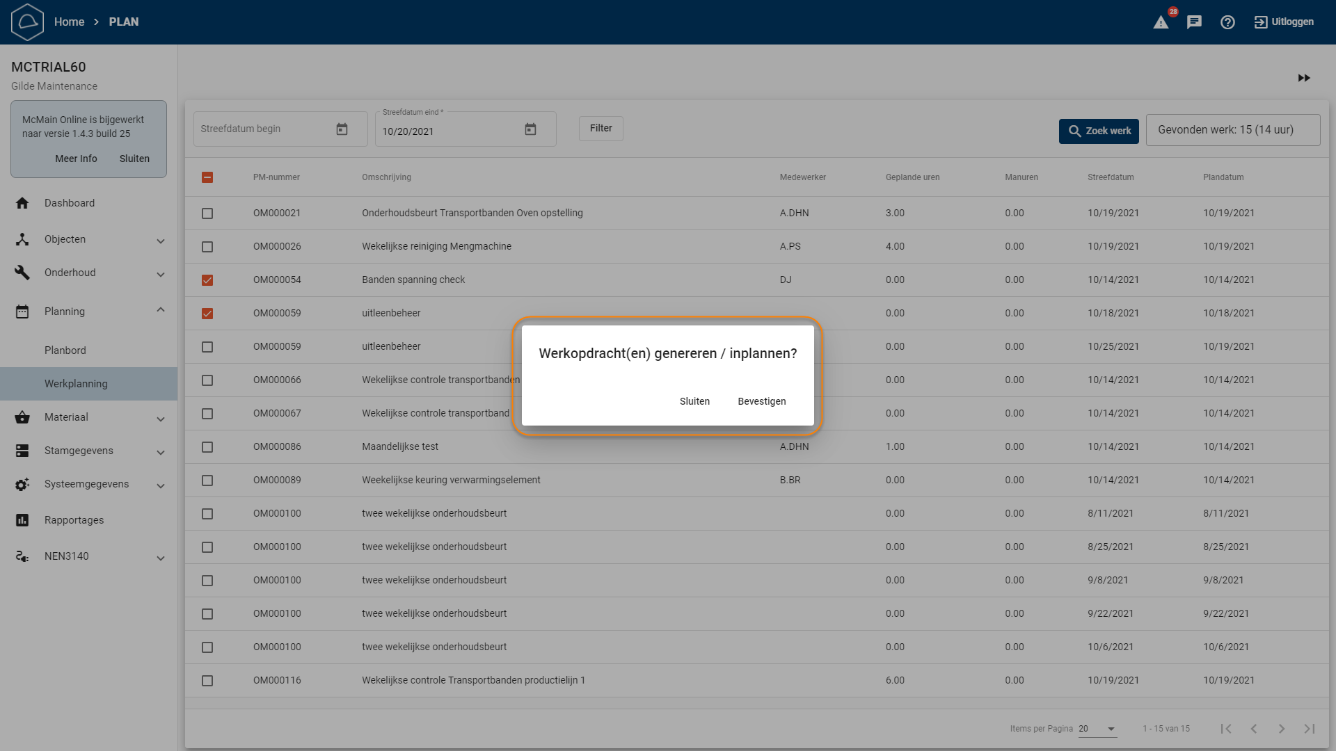This screenshot has height=751, width=1336.
Task: Open Planbord in the sidebar
Action: pos(65,350)
